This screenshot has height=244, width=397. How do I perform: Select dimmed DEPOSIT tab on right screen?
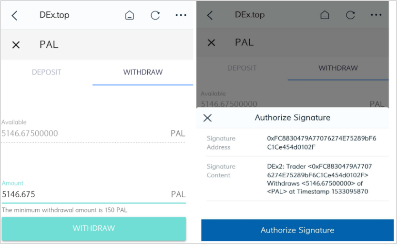(242, 68)
